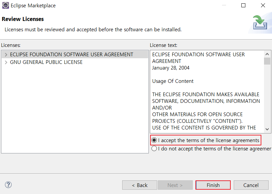The width and height of the screenshot is (272, 194).
Task: Close the Eclipse Marketplace dialog
Action: [263, 5]
